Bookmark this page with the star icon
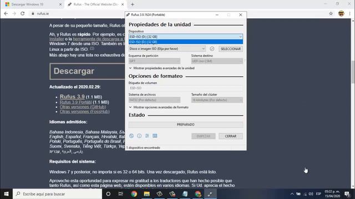Screen dimensions: 355x199 (x=331, y=13)
